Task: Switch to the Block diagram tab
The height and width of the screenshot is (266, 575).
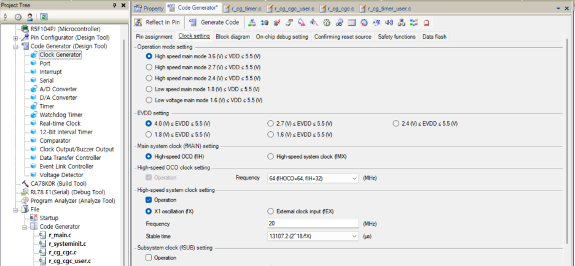Action: point(232,37)
